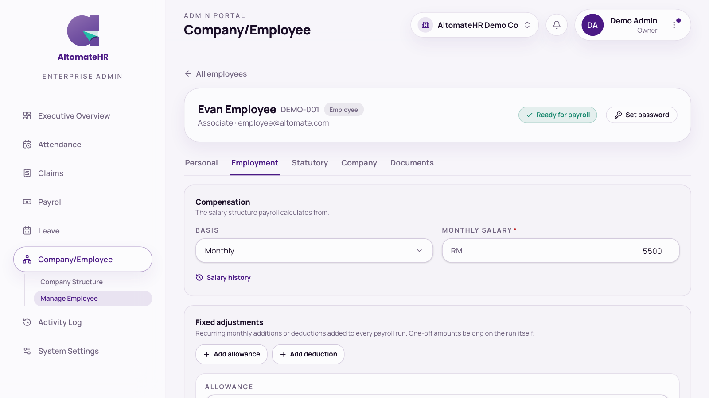709x398 pixels.
Task: Select the Employment tab
Action: [255, 163]
